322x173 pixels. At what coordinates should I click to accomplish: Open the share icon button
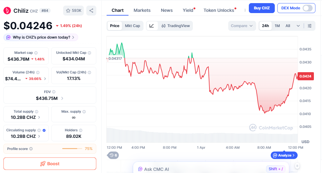coord(91,11)
